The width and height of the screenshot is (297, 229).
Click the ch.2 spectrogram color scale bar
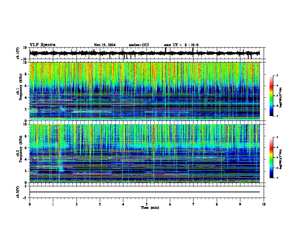point(271,158)
